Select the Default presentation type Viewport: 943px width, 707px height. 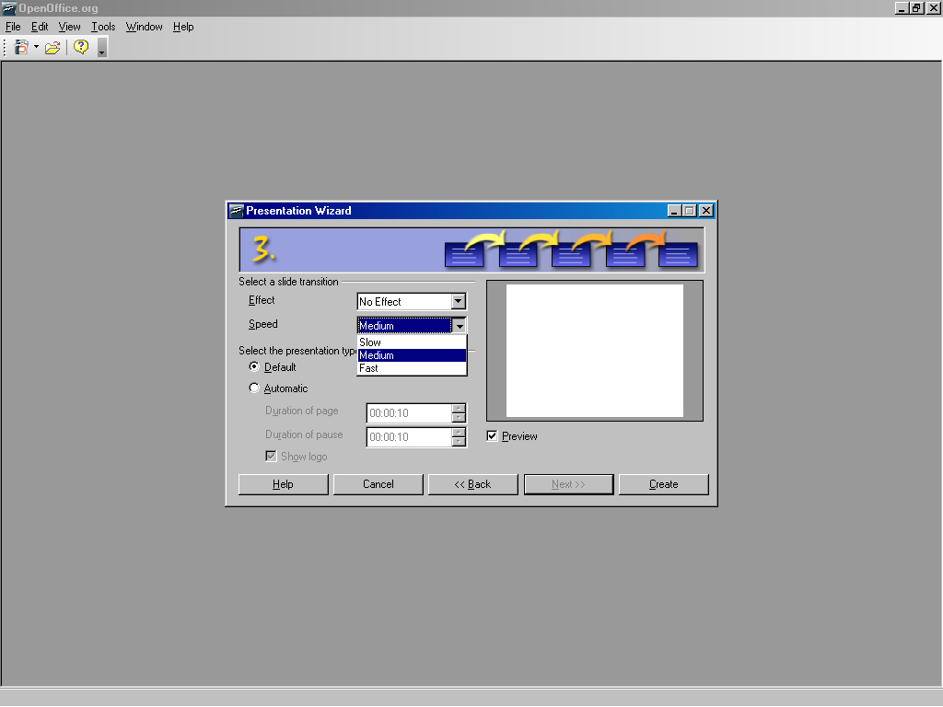(x=254, y=367)
